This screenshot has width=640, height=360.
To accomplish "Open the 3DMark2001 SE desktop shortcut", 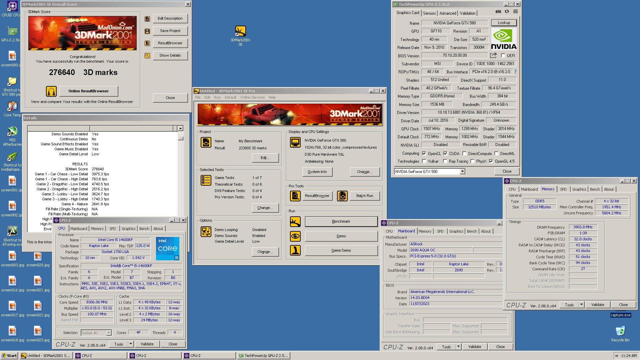I will [x=240, y=36].
